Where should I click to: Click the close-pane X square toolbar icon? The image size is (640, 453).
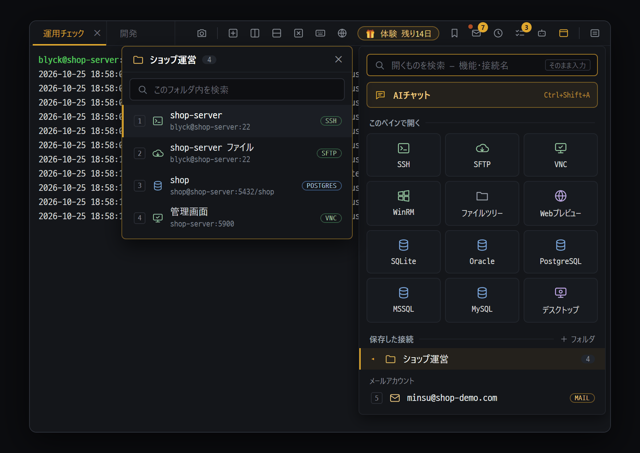299,34
